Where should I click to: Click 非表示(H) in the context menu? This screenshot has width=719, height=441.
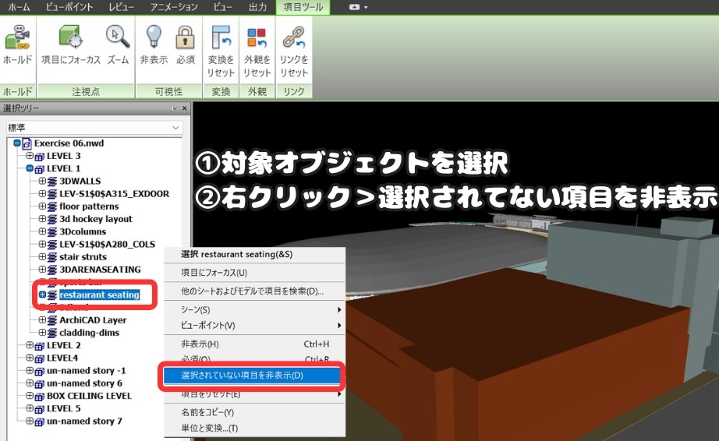[x=200, y=344]
